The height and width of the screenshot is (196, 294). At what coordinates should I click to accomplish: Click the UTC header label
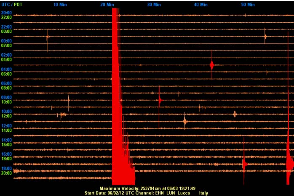pyautogui.click(x=5, y=5)
